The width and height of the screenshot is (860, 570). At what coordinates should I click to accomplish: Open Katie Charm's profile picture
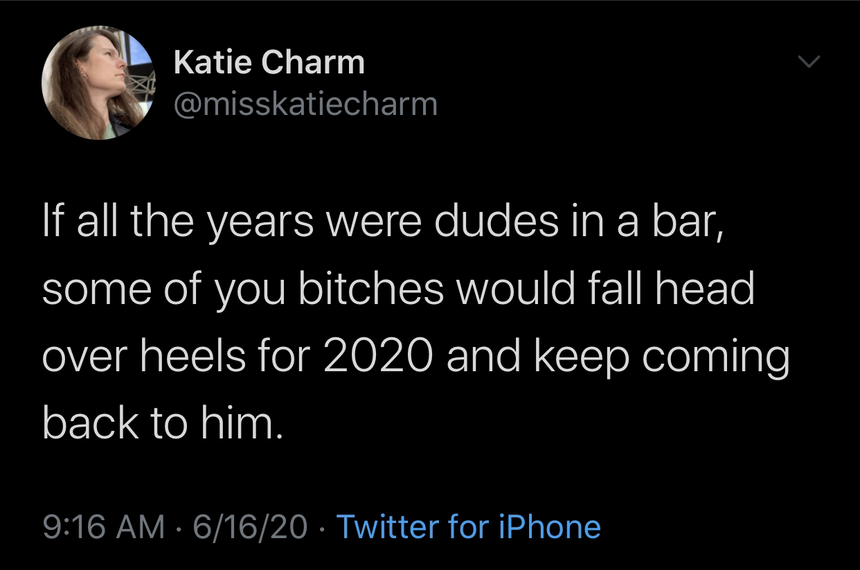(x=97, y=83)
